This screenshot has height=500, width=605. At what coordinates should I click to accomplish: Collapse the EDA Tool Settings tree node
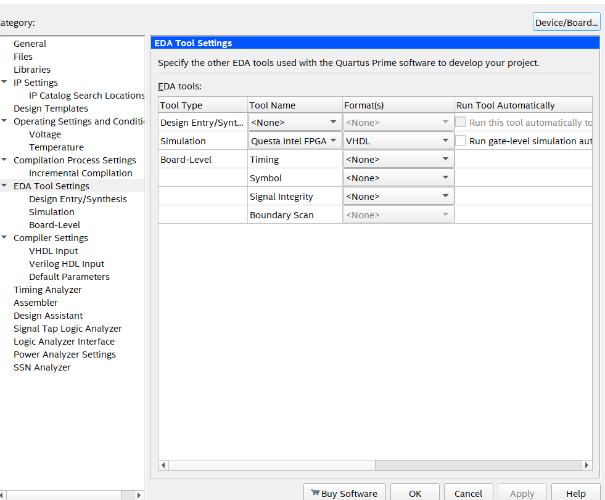tap(5, 186)
